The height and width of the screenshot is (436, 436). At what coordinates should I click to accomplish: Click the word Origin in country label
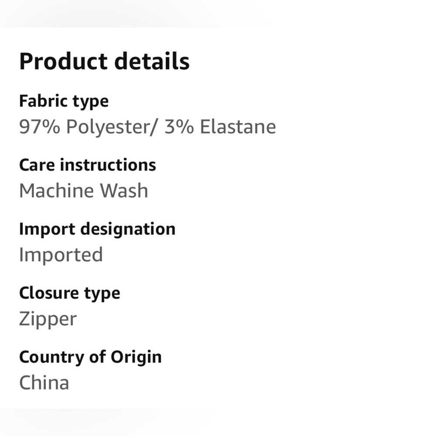pos(136,358)
